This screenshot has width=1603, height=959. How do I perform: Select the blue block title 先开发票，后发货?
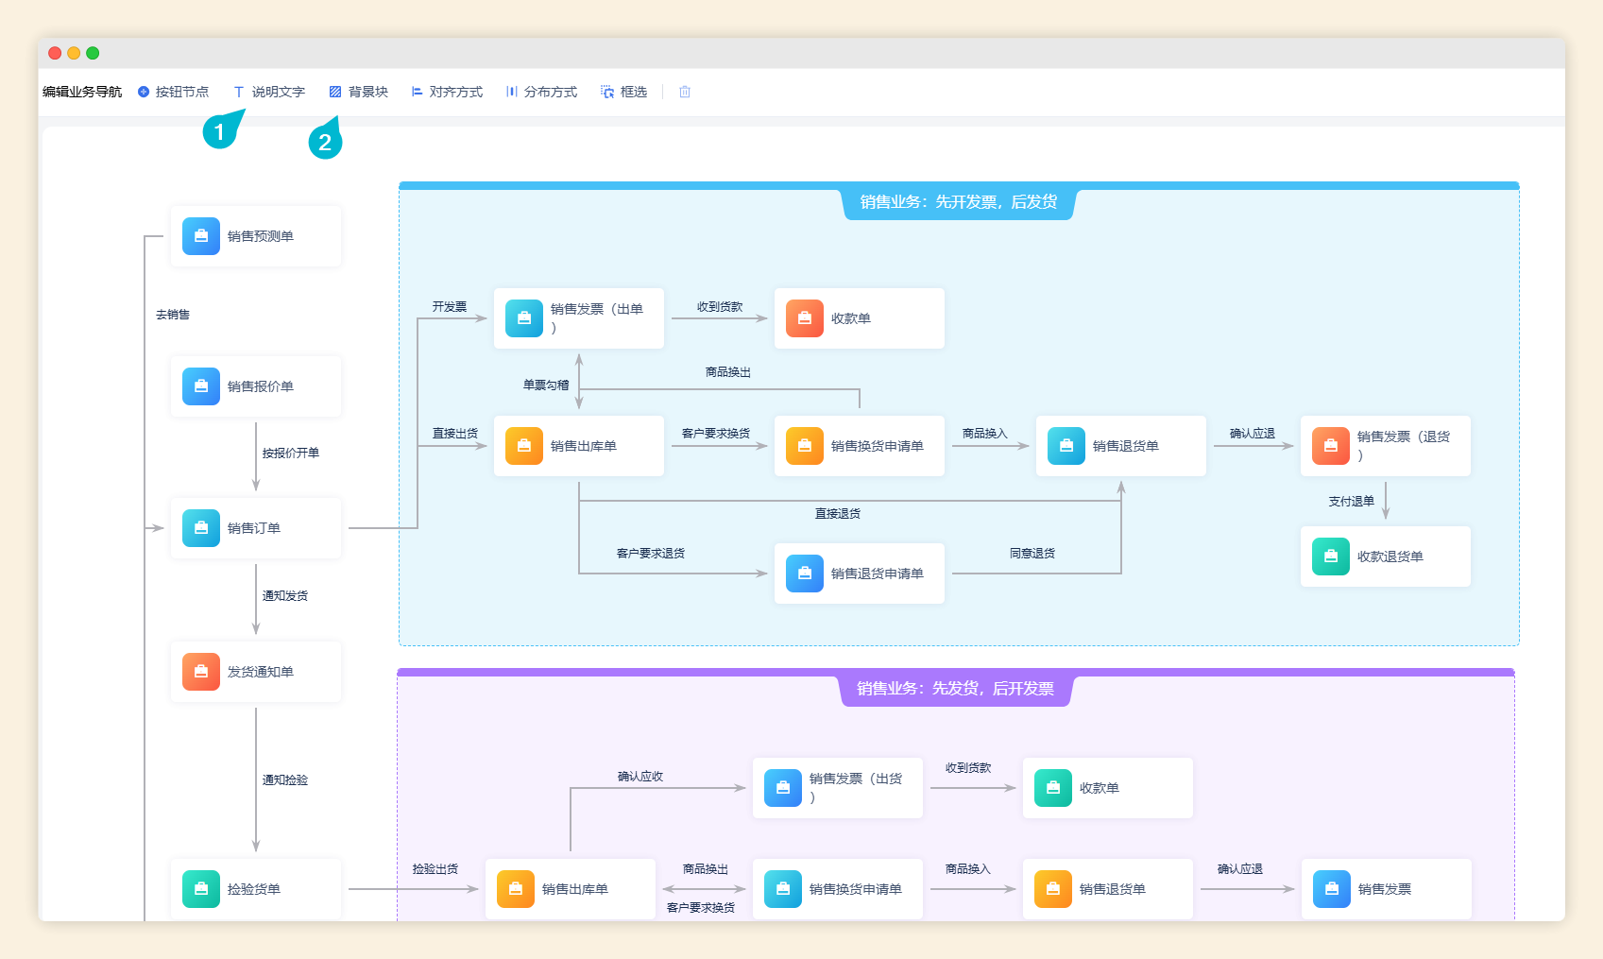(x=958, y=202)
